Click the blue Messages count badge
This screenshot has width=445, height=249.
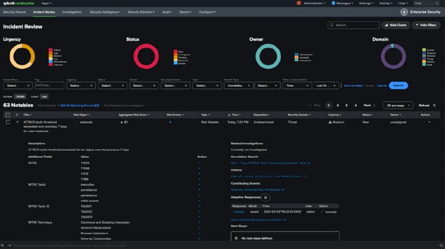tap(333, 3)
